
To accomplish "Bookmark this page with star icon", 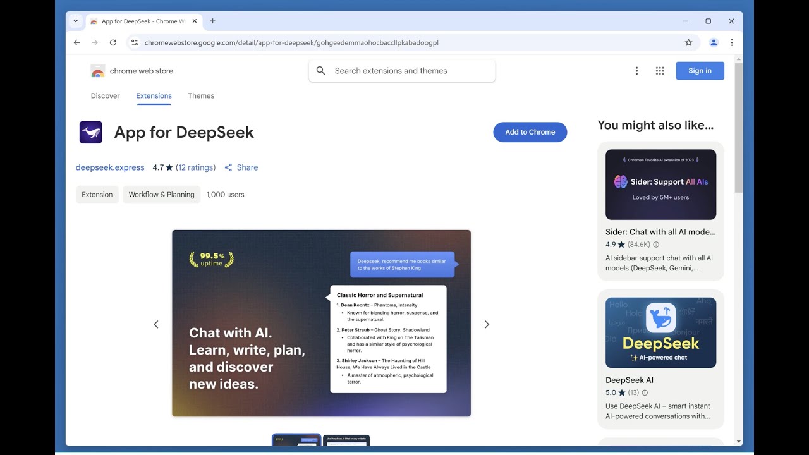I will coord(689,42).
